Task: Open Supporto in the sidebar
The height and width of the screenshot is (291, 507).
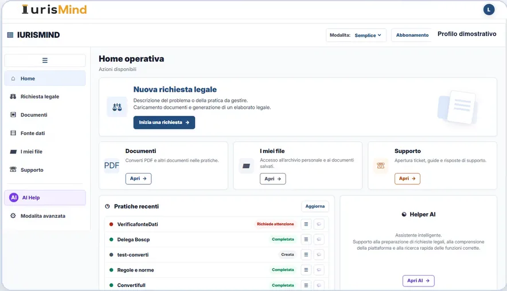Action: click(45, 170)
